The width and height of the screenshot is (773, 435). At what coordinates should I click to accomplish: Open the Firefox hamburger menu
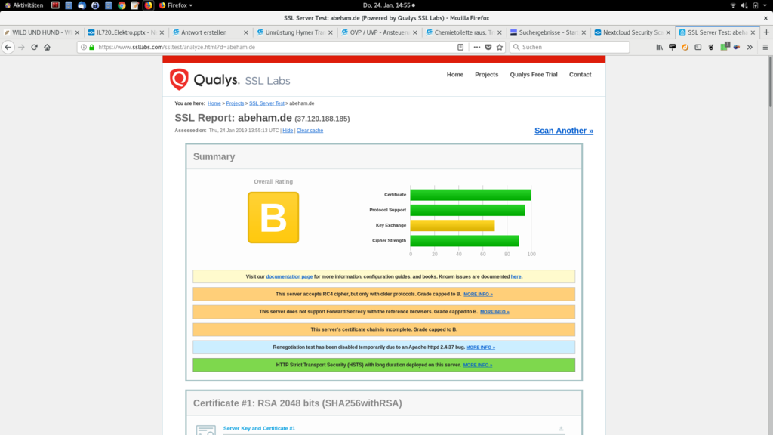765,47
